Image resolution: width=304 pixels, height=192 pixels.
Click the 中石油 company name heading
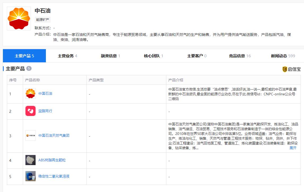[x=43, y=11]
